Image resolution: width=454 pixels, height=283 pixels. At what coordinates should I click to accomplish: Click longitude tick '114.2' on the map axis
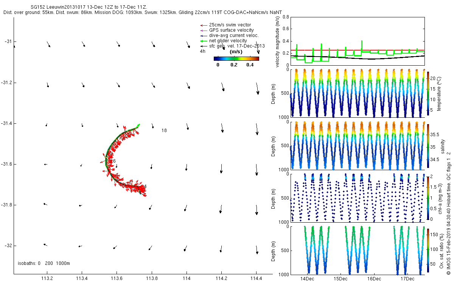pyautogui.click(x=221, y=278)
